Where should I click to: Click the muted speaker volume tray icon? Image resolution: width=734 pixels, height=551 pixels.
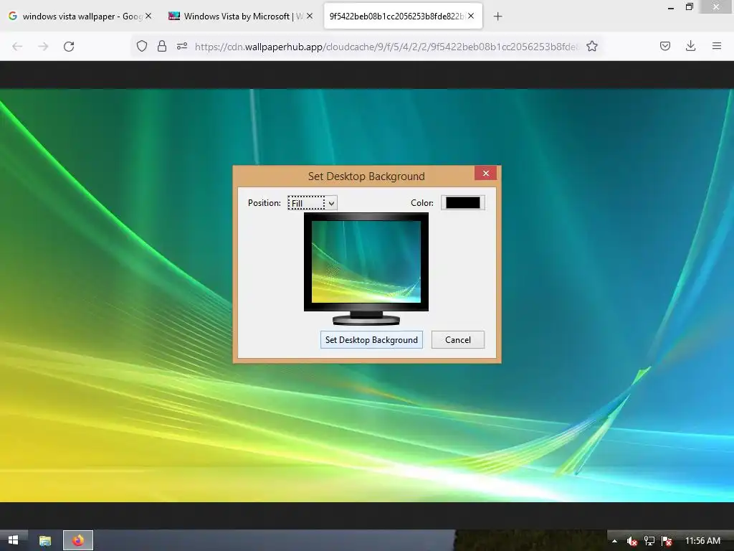632,541
